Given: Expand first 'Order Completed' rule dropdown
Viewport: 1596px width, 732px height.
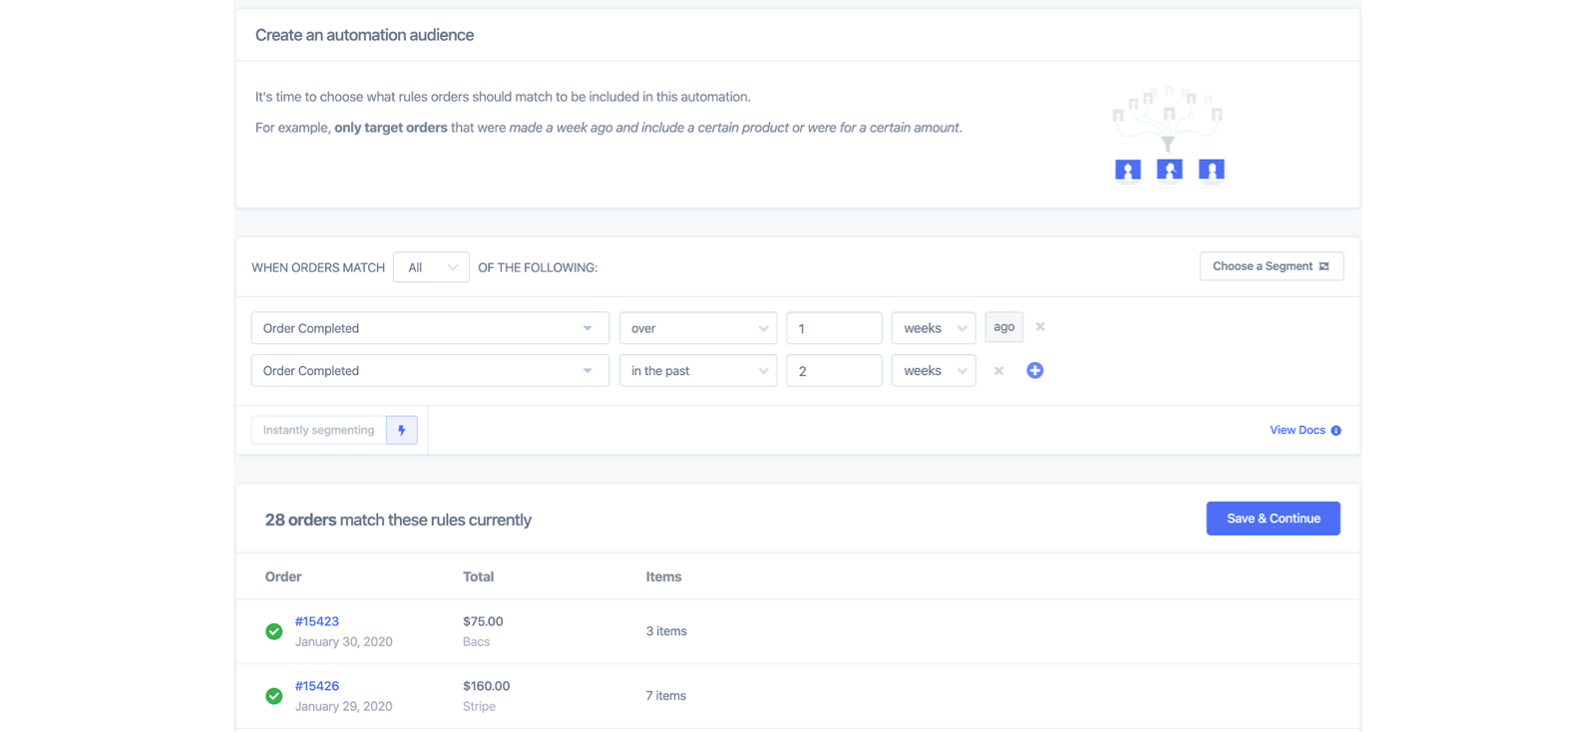Looking at the screenshot, I should pyautogui.click(x=430, y=328).
